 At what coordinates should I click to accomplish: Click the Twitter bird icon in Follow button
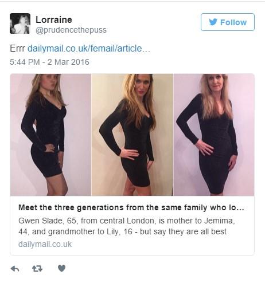click(x=213, y=22)
